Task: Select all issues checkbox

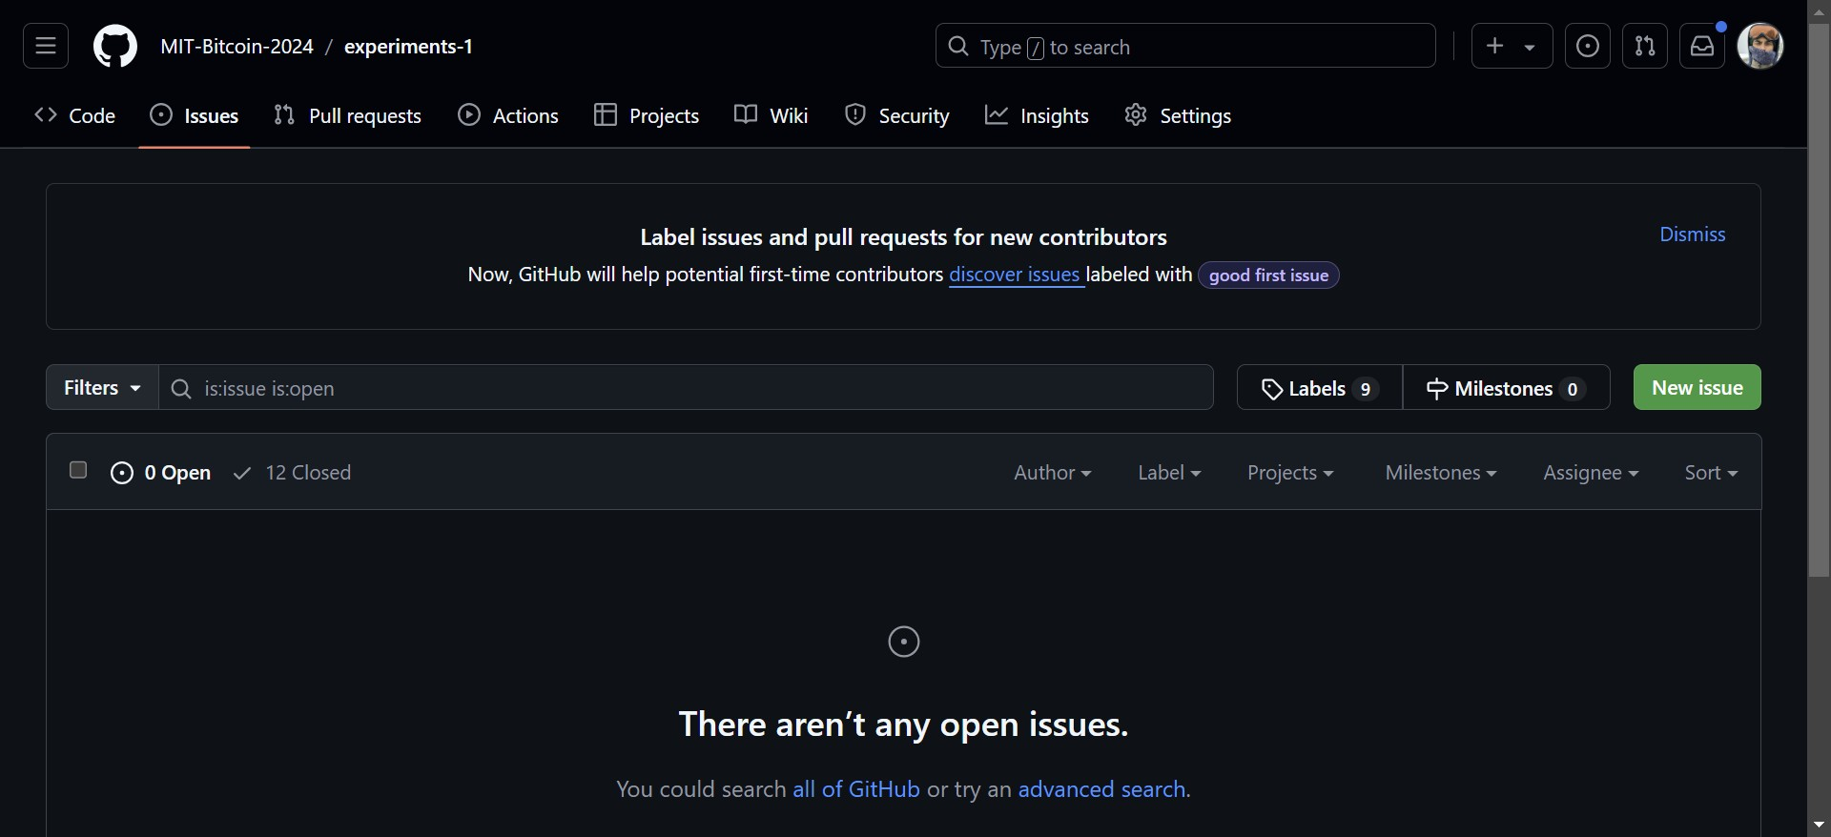Action: tap(78, 470)
